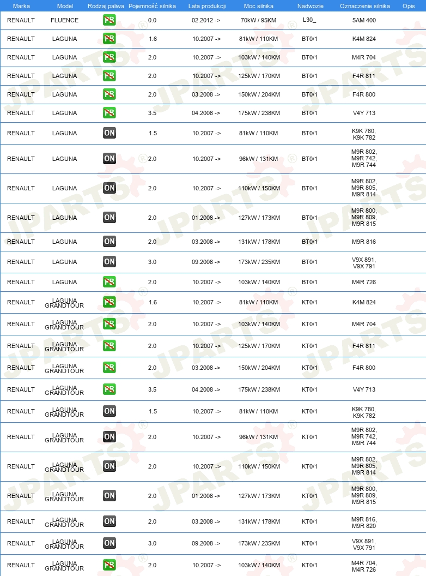Viewport: 426px width, 576px height.
Task: Click the ON diesel icon for Laguna Grandtour KT0/1 3.0
Action: tap(109, 543)
